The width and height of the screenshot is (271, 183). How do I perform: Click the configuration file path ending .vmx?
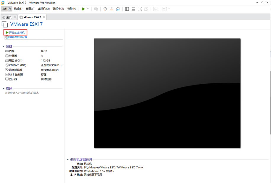coord(114,167)
